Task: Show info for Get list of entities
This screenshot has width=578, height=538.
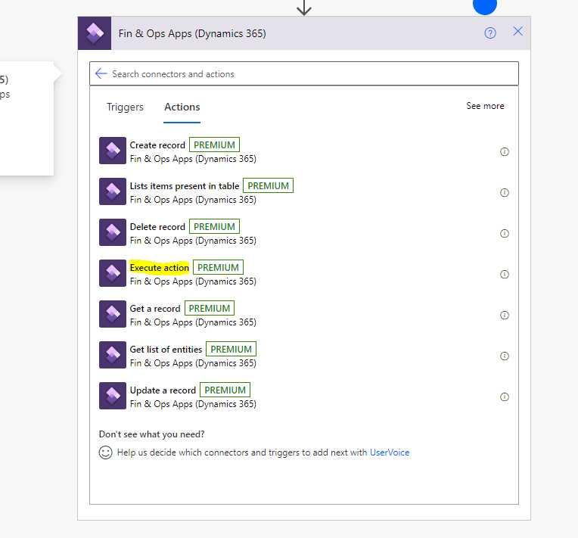Action: tap(505, 356)
